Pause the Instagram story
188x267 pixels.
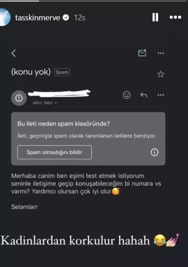pyautogui.click(x=155, y=17)
